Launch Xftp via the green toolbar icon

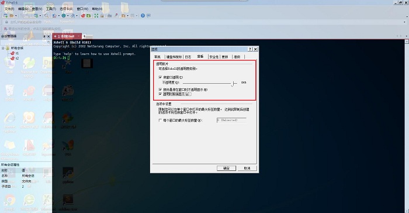click(x=89, y=16)
